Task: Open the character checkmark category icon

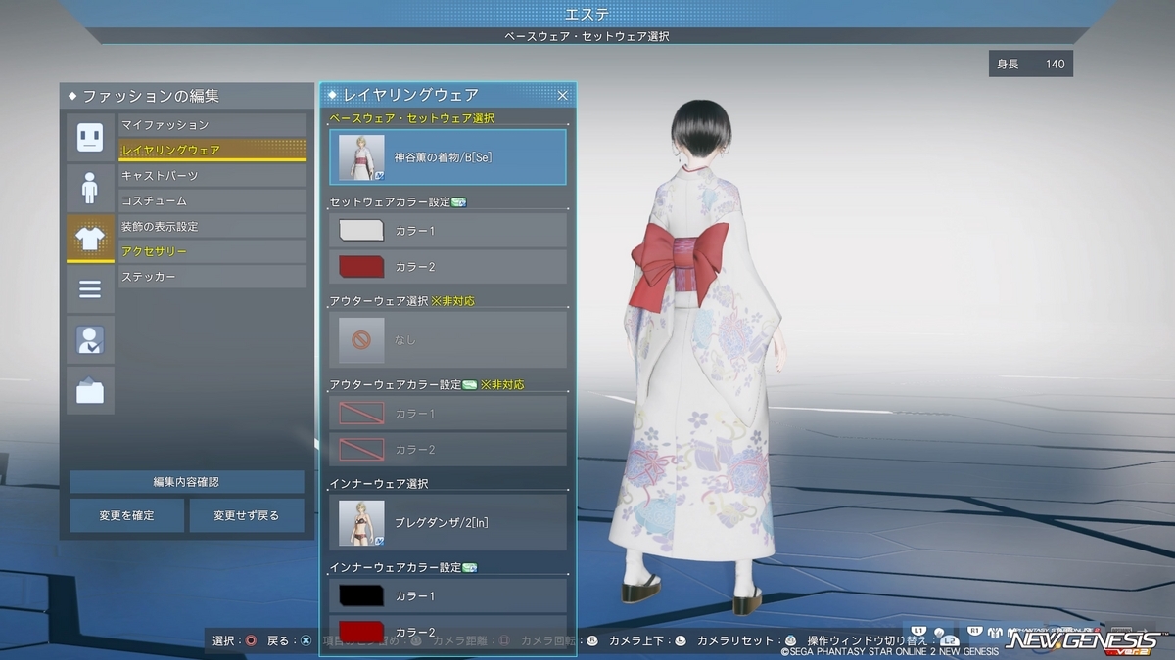Action: (x=90, y=340)
